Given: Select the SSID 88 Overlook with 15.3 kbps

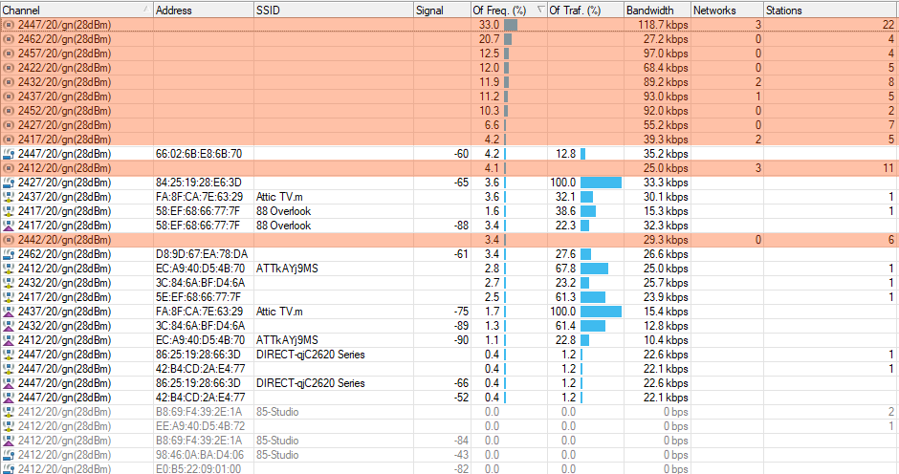Looking at the screenshot, I should pyautogui.click(x=283, y=211).
